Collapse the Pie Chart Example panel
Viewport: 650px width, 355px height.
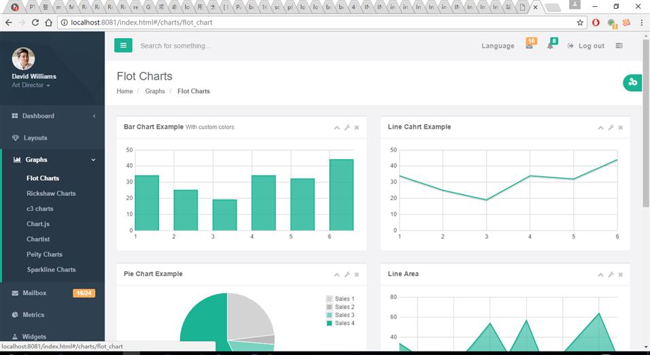[x=337, y=274]
